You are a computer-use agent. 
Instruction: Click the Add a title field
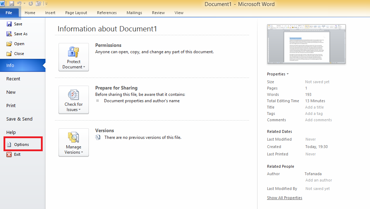click(x=314, y=107)
